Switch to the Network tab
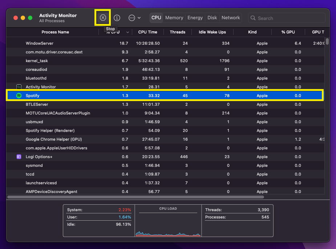Screen dimensions: 336x249 point(231,17)
